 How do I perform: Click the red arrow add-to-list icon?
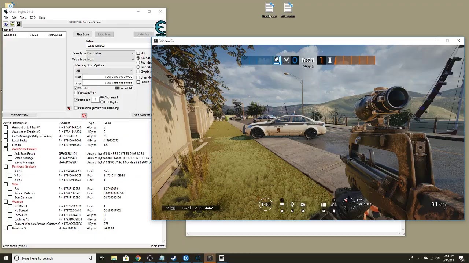[x=69, y=108]
